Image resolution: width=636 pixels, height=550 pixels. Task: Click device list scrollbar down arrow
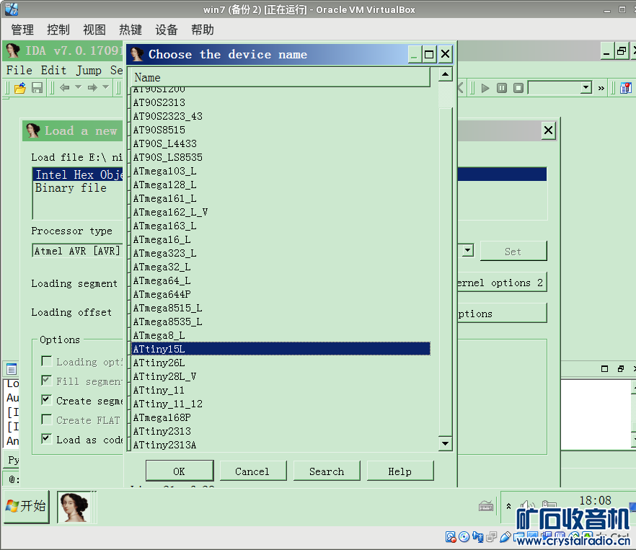point(445,443)
